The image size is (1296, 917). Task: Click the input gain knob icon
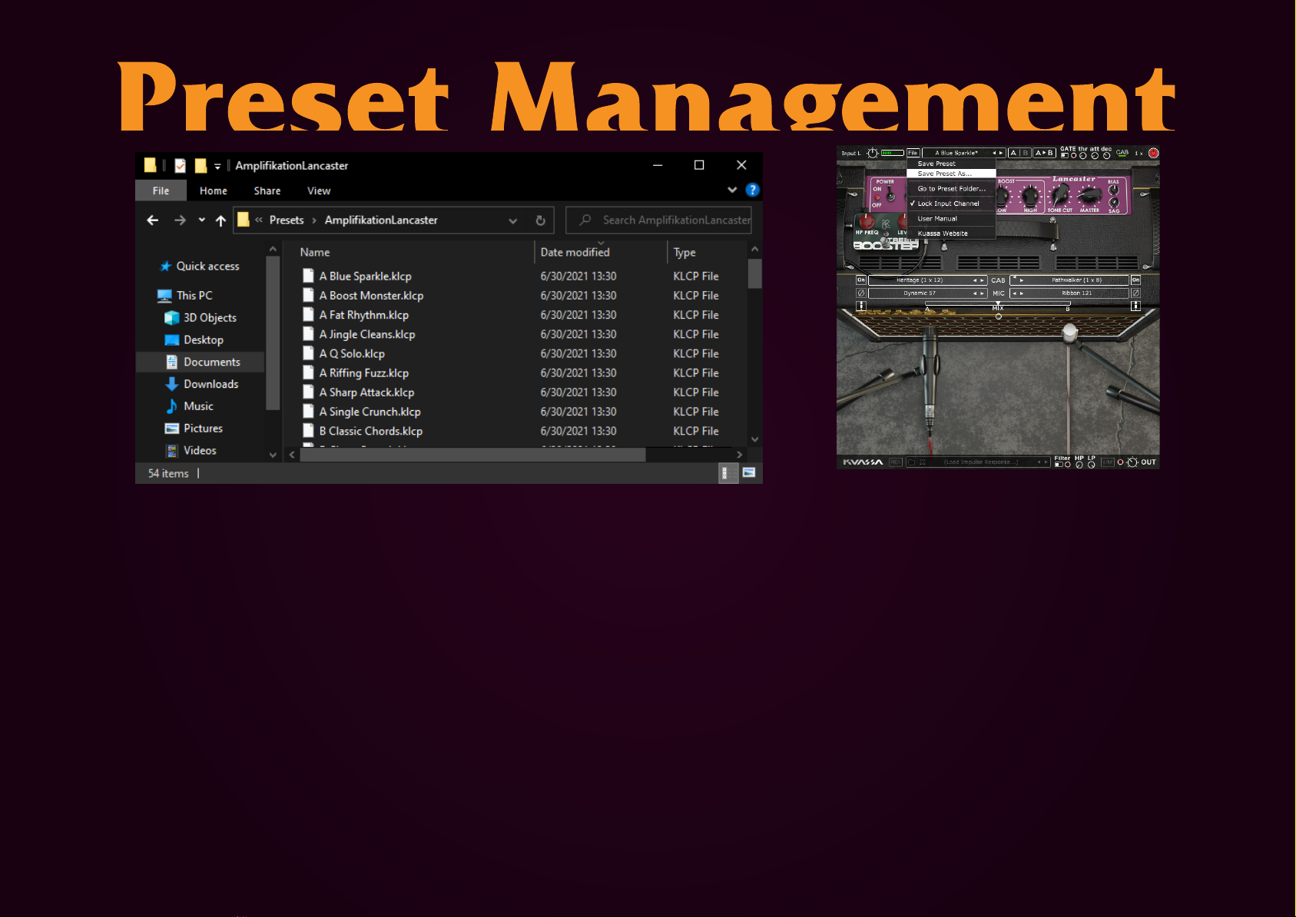click(x=873, y=153)
